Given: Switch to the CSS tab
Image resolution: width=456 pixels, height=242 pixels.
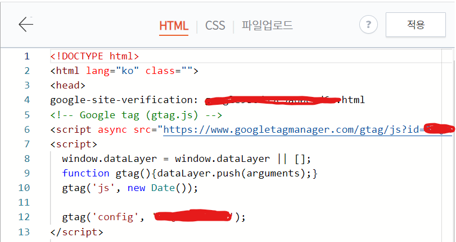Looking at the screenshot, I should pos(215,26).
